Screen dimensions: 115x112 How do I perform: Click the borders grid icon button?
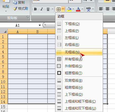[x=59, y=9]
